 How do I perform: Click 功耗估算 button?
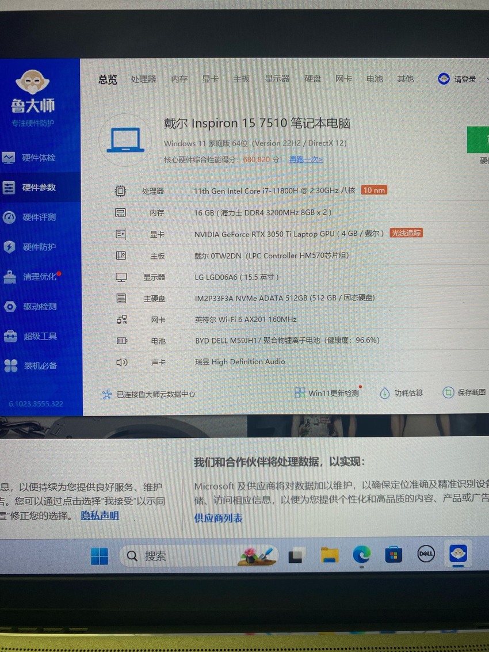(x=401, y=392)
